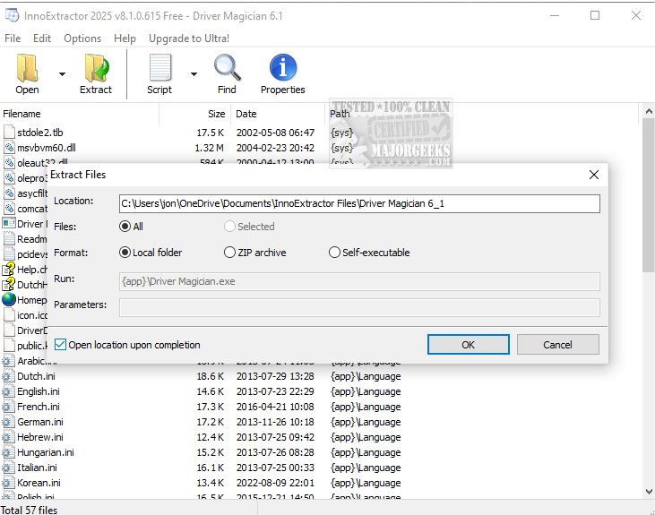The height and width of the screenshot is (515, 655).
Task: Click the DutchHelp file icon
Action: [x=9, y=285]
